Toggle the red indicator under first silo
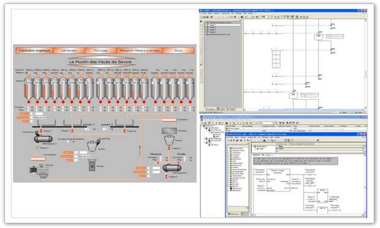Image resolution: width=380 pixels, height=228 pixels. (29, 102)
